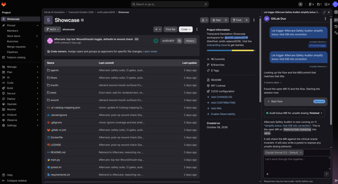Open add file plus dropdown
Screen dimensions: 338x184
point(158,29)
